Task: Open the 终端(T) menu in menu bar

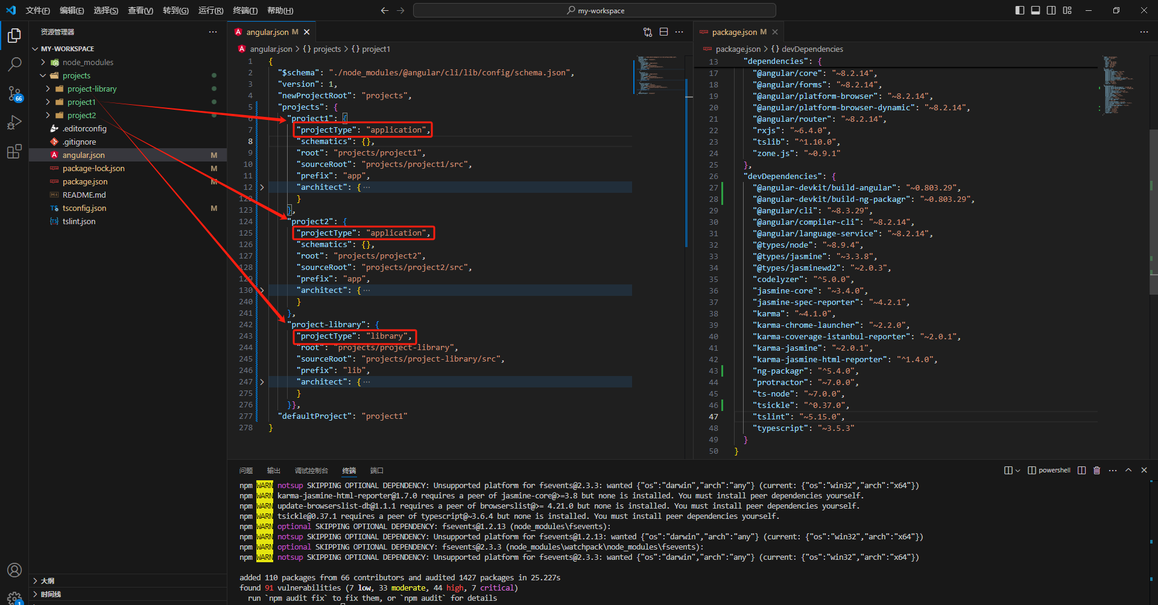Action: tap(245, 10)
